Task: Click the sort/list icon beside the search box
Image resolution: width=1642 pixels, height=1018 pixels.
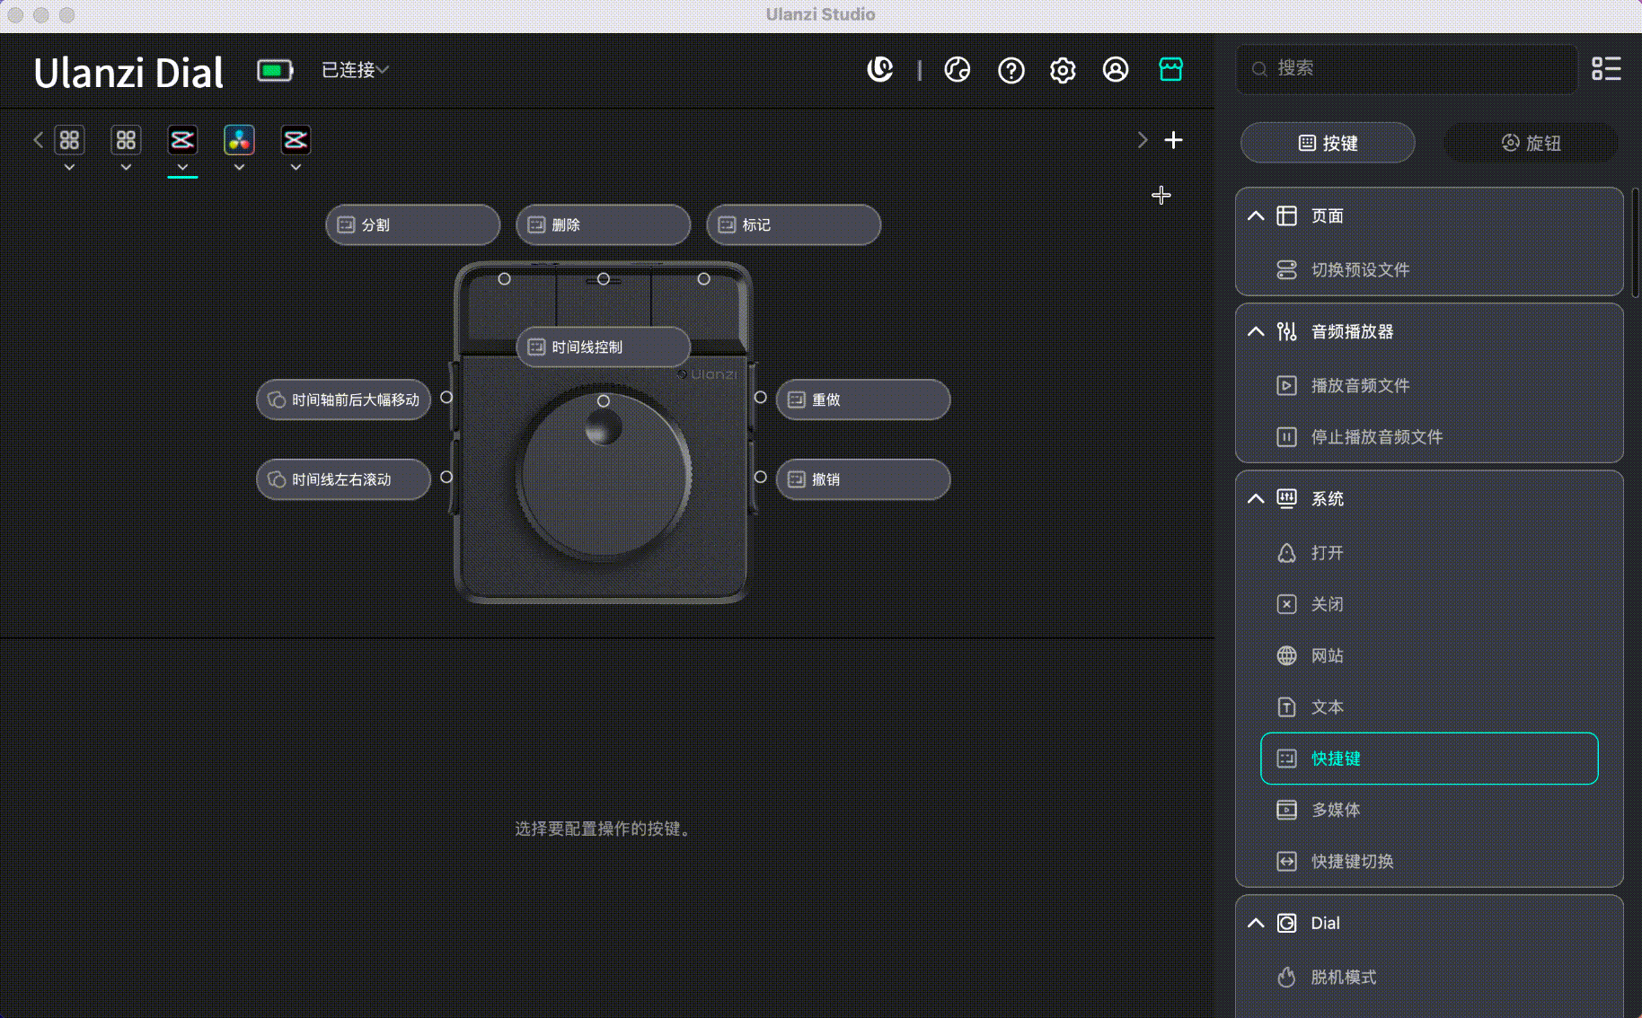Action: pyautogui.click(x=1607, y=69)
